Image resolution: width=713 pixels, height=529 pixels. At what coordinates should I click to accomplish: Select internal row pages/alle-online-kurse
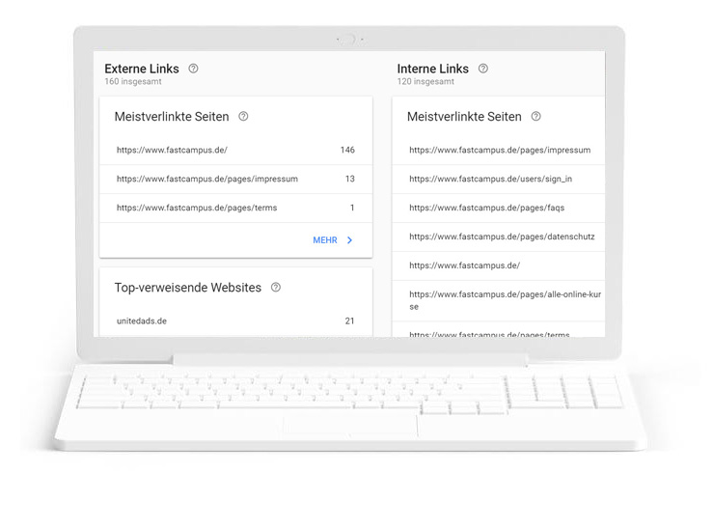(x=499, y=300)
